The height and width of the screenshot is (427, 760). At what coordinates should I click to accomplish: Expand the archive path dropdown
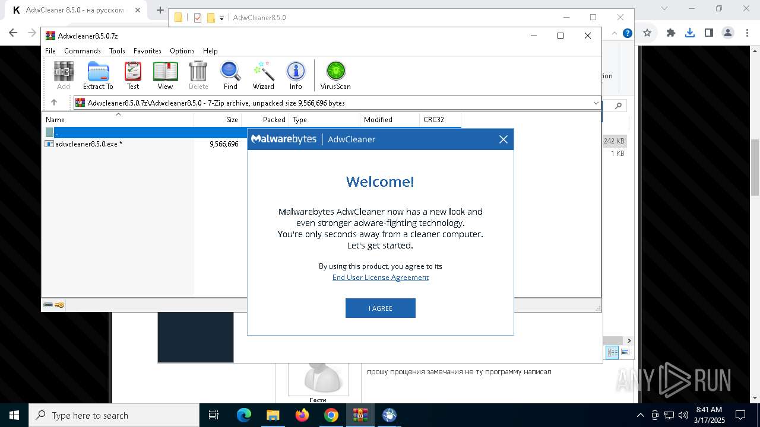click(596, 103)
